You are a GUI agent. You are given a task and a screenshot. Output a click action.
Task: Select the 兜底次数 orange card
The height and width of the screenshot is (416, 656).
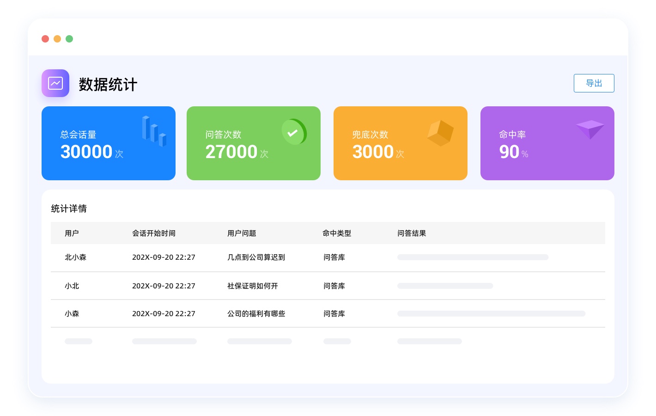pos(401,143)
